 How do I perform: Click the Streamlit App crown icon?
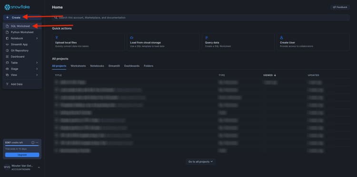[7, 45]
